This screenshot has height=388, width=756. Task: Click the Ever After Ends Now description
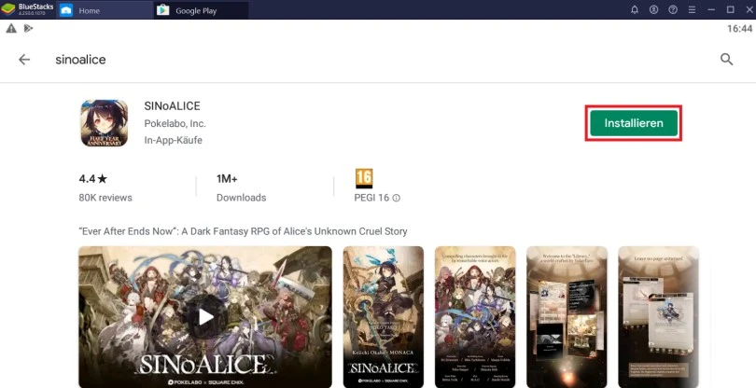(x=243, y=231)
